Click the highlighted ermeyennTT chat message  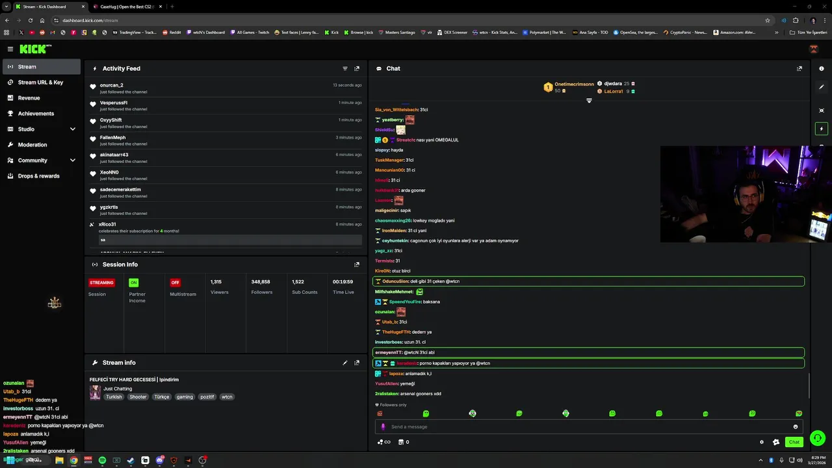click(588, 352)
